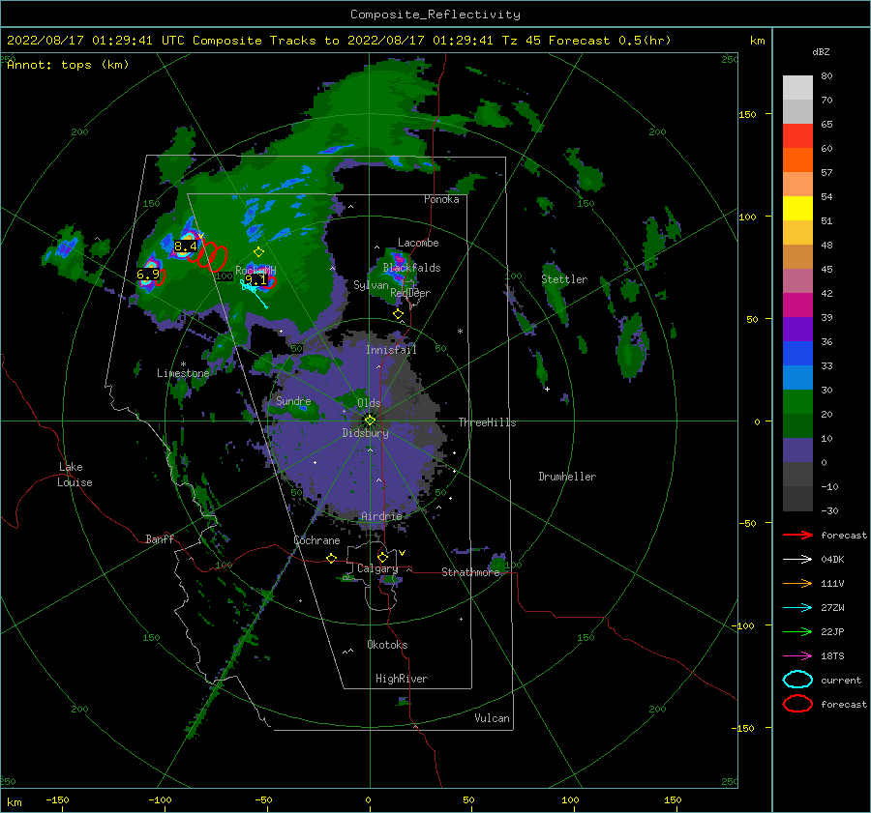The height and width of the screenshot is (813, 871).
Task: Click the Strathmore city label
Action: [x=470, y=572]
